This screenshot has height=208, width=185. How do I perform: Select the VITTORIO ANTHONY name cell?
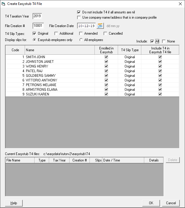(x=60, y=80)
